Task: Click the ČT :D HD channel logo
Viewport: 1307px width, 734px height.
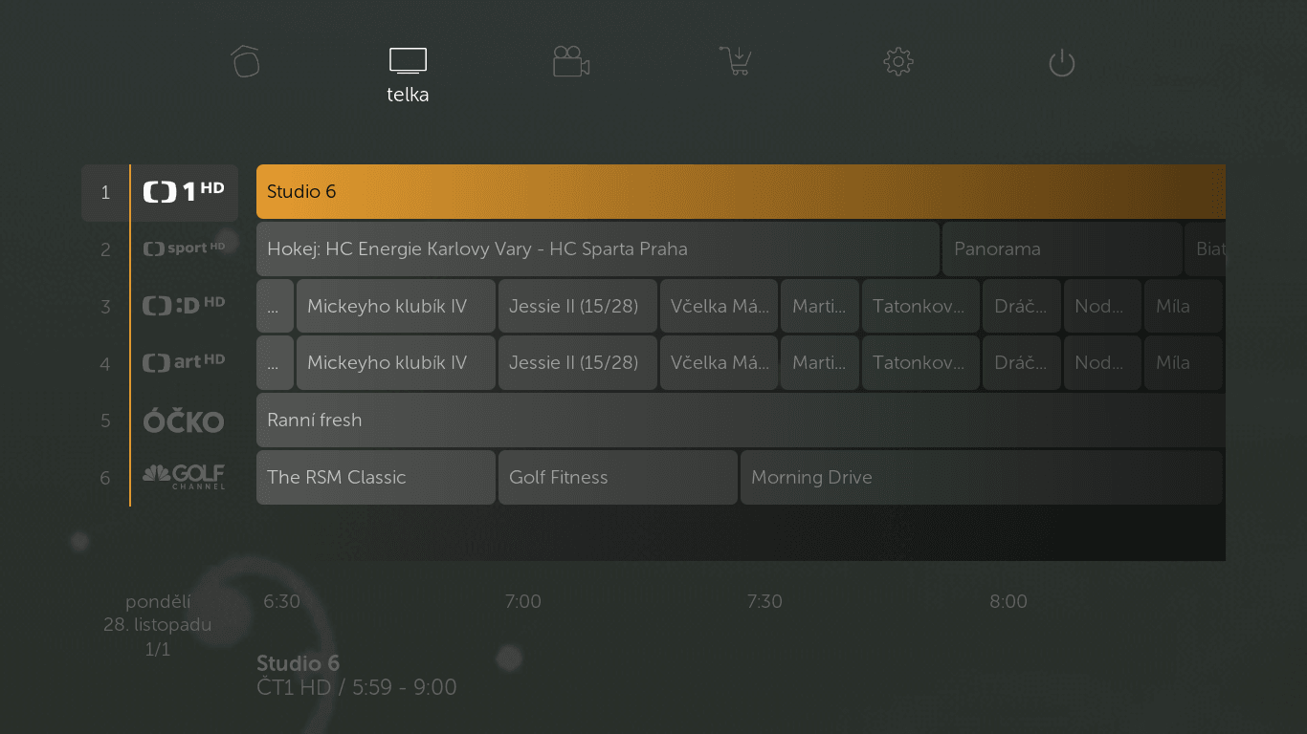Action: point(184,306)
